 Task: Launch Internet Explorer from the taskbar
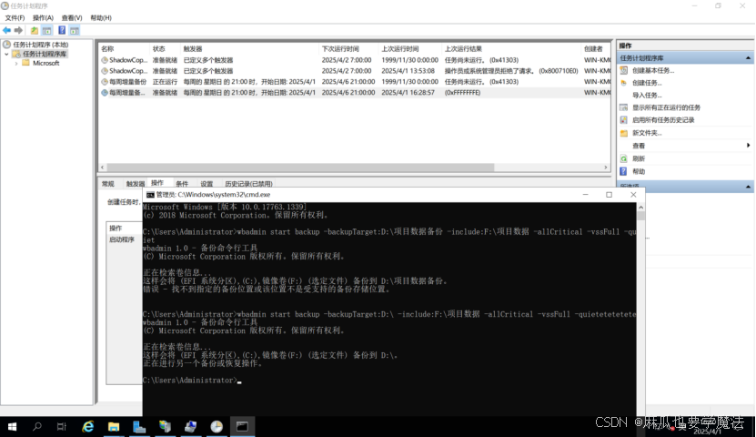pyautogui.click(x=87, y=426)
